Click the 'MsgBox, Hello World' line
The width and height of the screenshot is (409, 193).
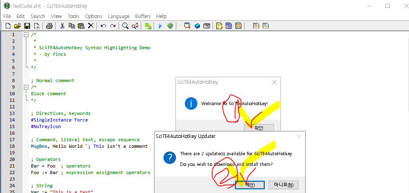(89, 146)
